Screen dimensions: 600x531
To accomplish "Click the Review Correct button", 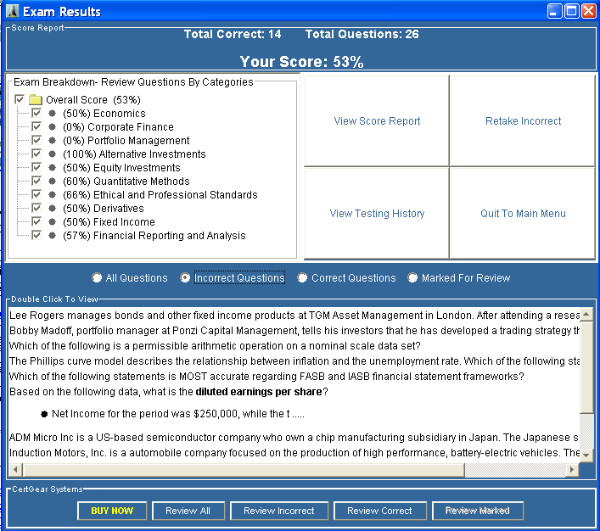I will click(379, 511).
